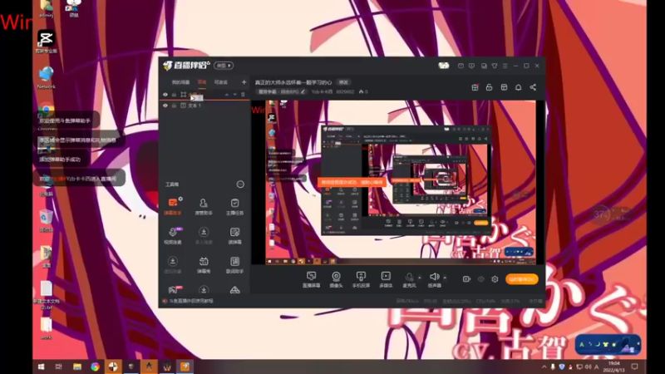The height and width of the screenshot is (374, 665).
Task: Click the share icon in header
Action: pos(533,87)
